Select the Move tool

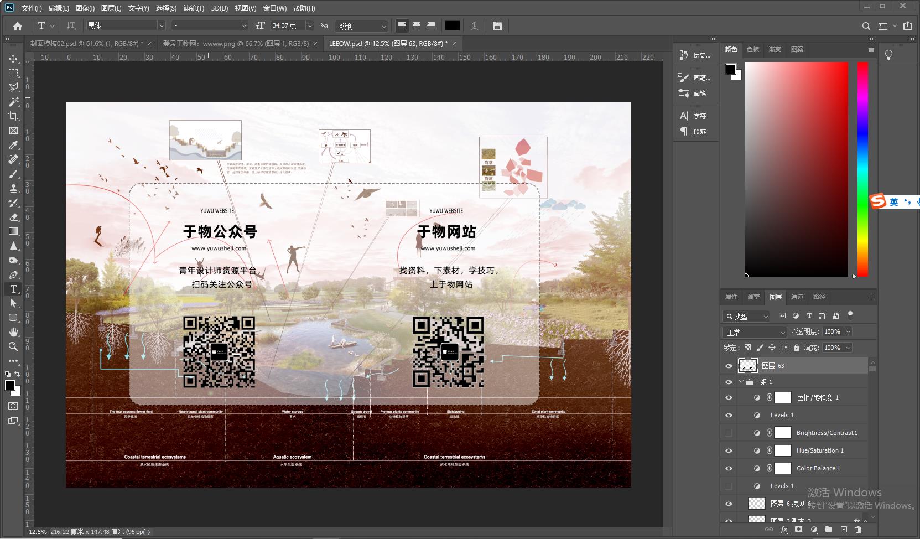[x=13, y=59]
